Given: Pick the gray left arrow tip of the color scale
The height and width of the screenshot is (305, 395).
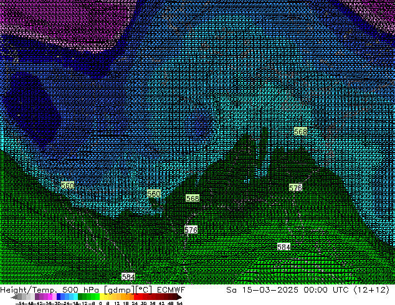Looking at the screenshot, I should click(x=14, y=297).
